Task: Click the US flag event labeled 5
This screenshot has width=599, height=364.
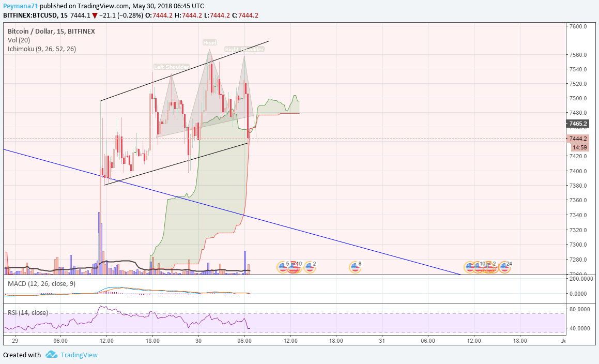Action: pyautogui.click(x=283, y=267)
